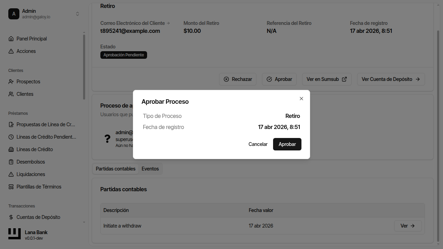Expand the Admin account switcher chevrons
Viewport: 443px width, 249px height.
point(78,14)
